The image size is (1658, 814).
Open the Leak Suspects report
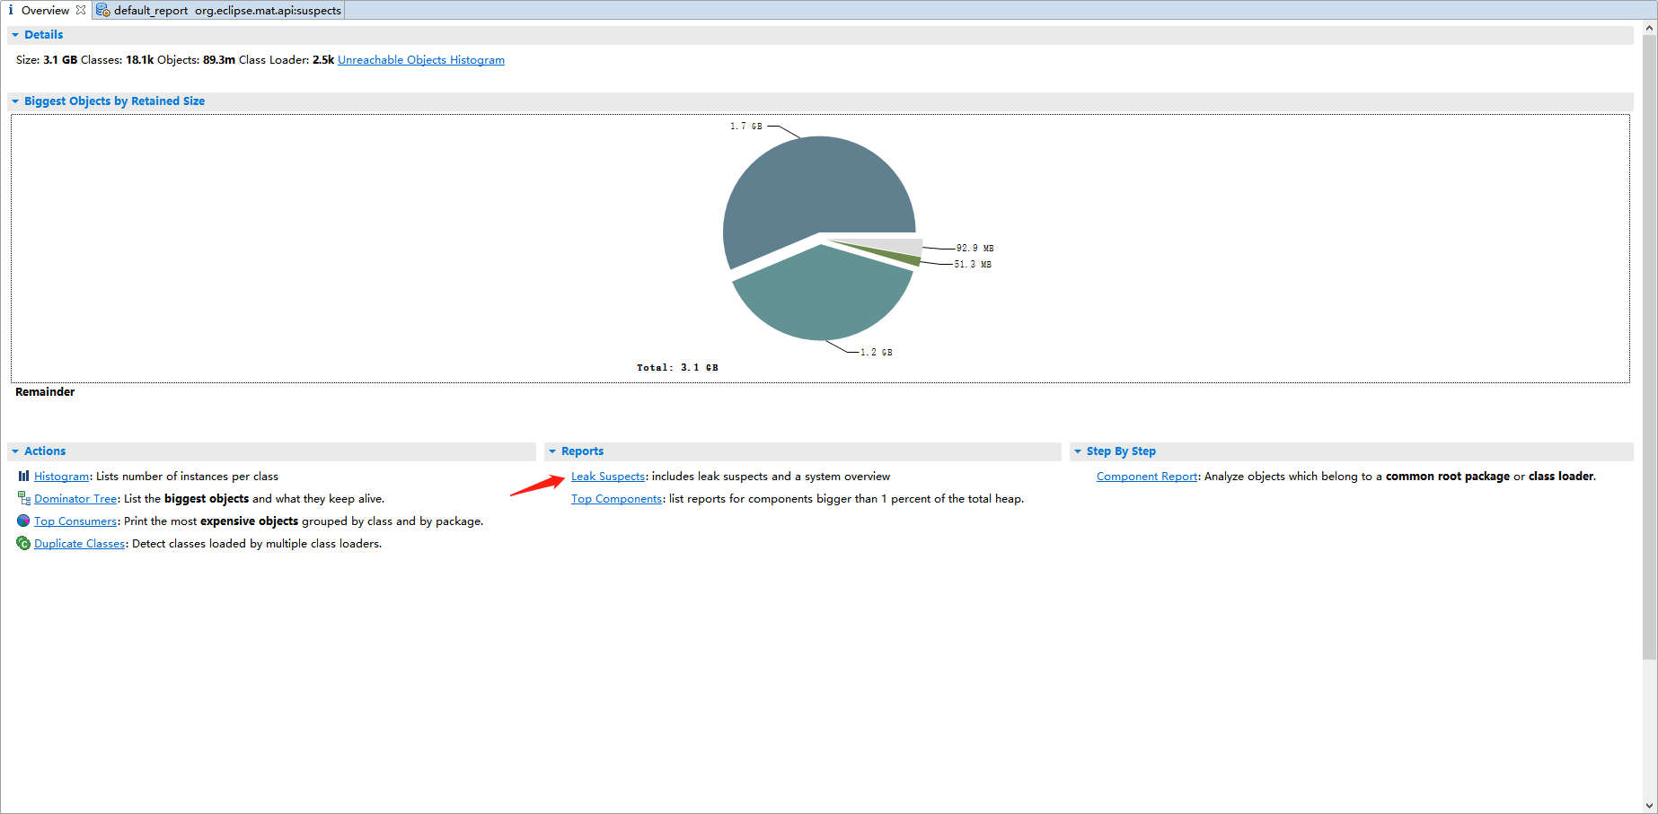[x=608, y=477]
